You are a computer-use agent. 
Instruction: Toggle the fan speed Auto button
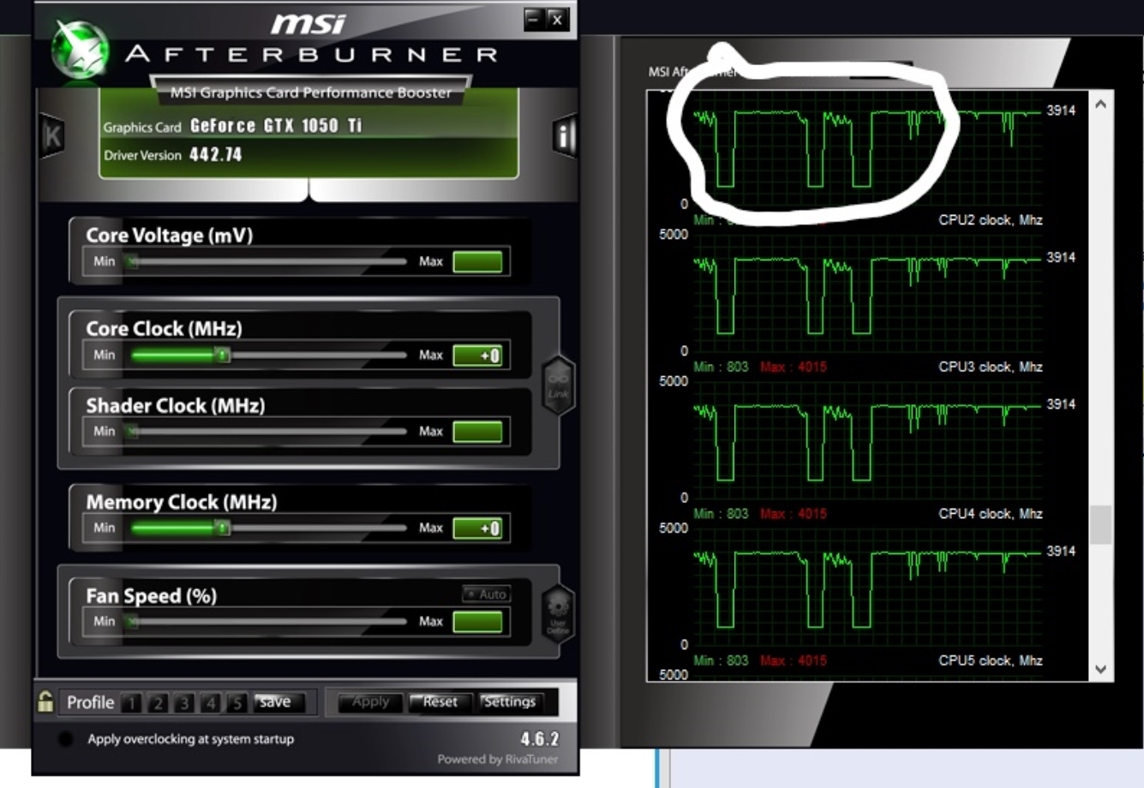pos(486,594)
